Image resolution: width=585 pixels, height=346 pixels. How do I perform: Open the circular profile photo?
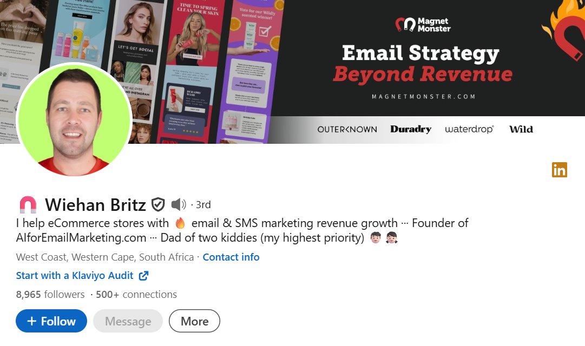[74, 120]
